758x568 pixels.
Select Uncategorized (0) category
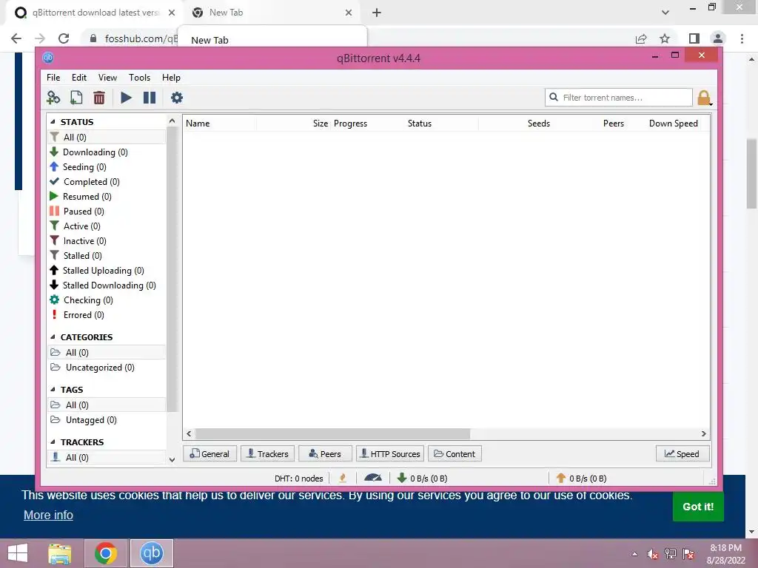[x=100, y=368]
